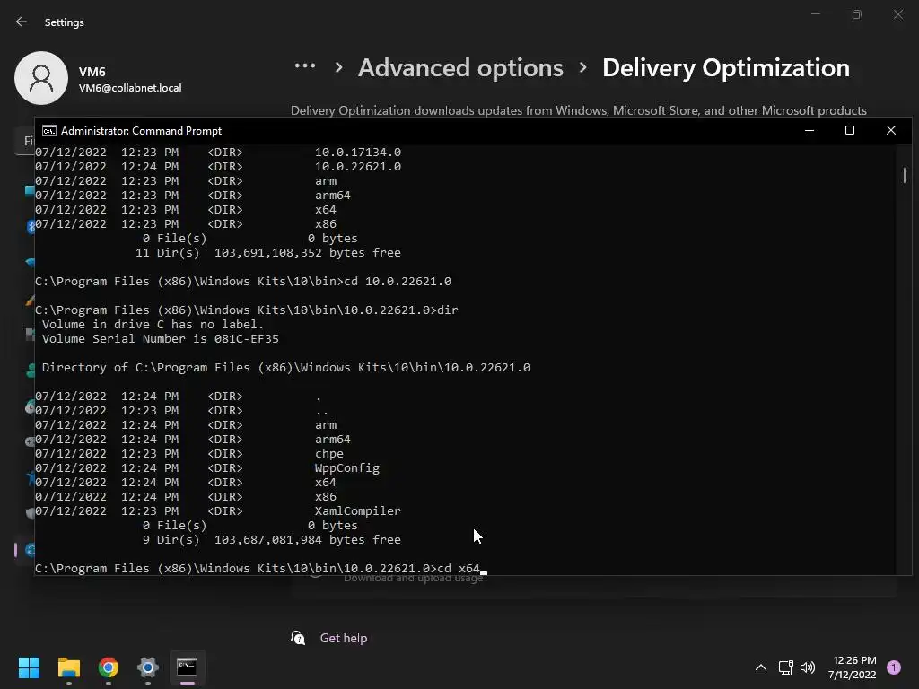Click the Get help link in Settings
Viewport: 919px width, 689px height.
click(x=344, y=638)
